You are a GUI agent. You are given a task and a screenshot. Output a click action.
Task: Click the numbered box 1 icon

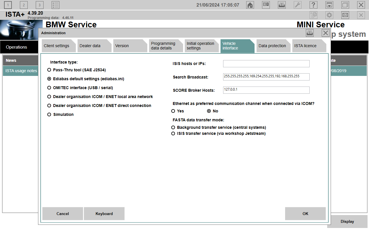coord(8,5)
